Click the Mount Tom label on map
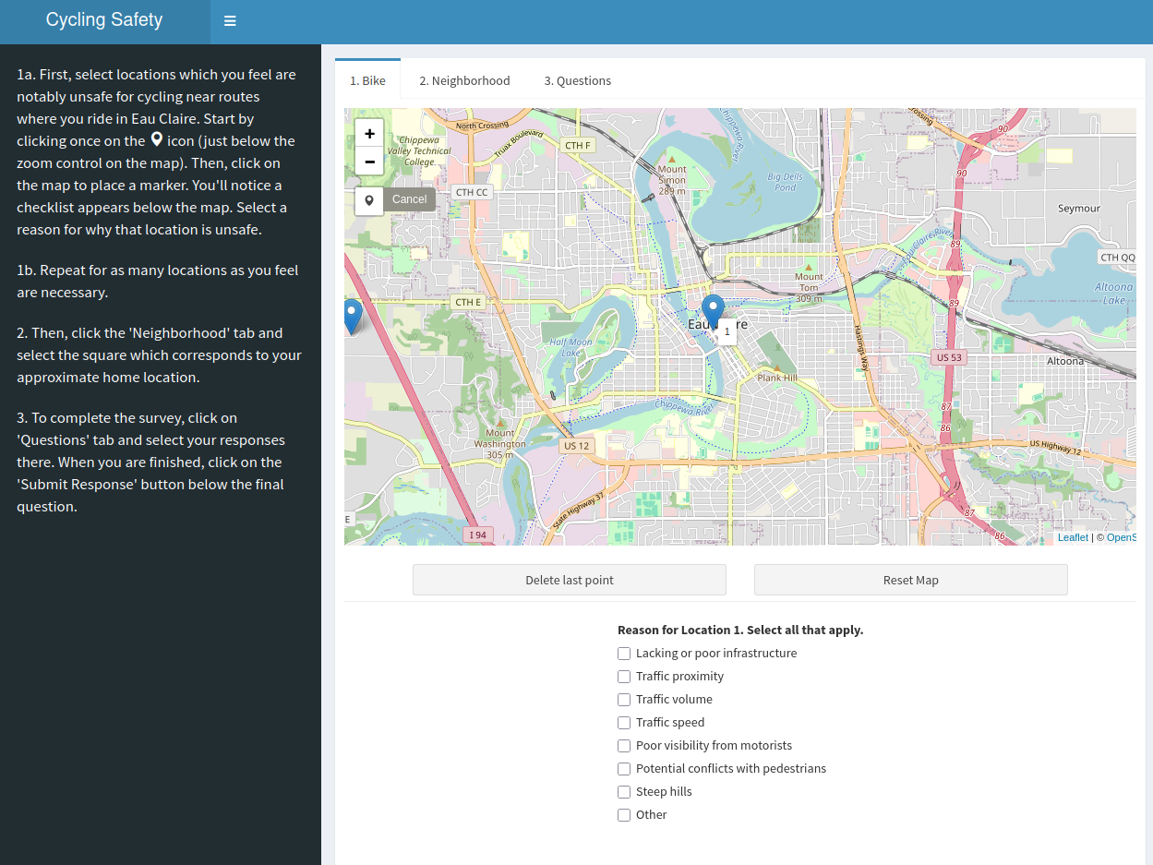The height and width of the screenshot is (865, 1153). pyautogui.click(x=809, y=287)
